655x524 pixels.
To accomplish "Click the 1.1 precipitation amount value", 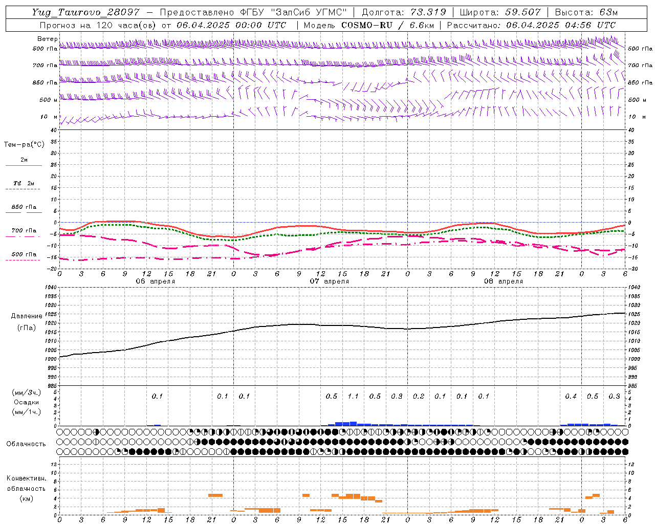I will [x=353, y=396].
